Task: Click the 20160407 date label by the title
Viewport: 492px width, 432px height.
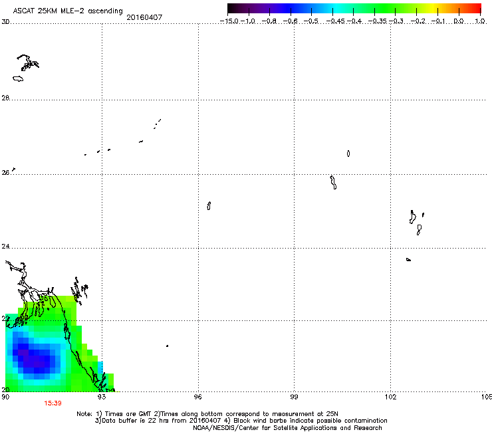Action: point(144,17)
